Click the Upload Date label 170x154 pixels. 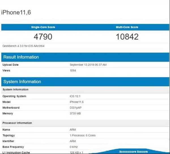[x=10, y=65]
